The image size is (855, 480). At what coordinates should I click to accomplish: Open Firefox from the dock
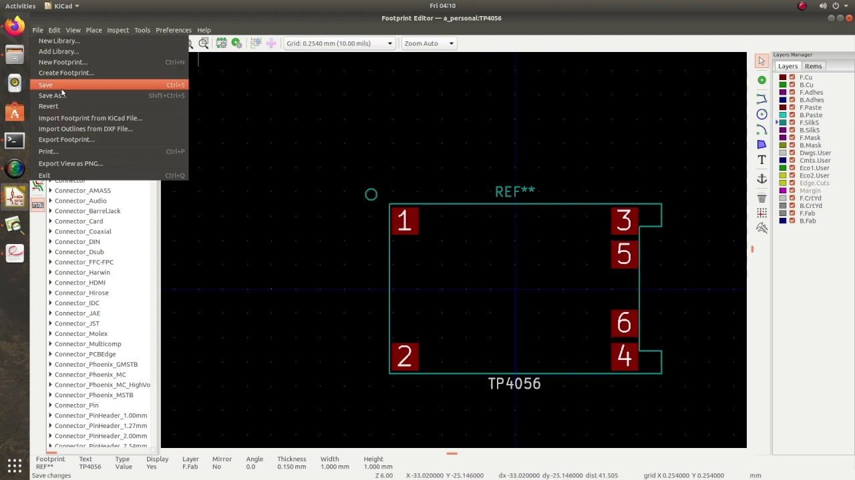pos(15,27)
